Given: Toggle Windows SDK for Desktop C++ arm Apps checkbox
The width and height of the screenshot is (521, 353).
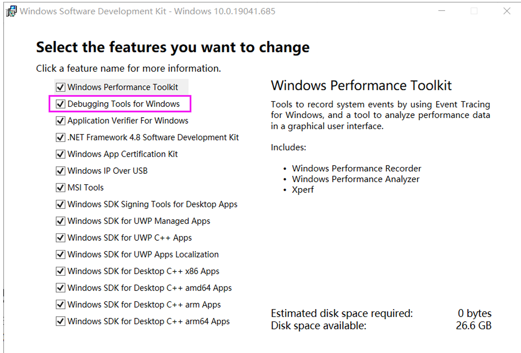Looking at the screenshot, I should click(60, 305).
